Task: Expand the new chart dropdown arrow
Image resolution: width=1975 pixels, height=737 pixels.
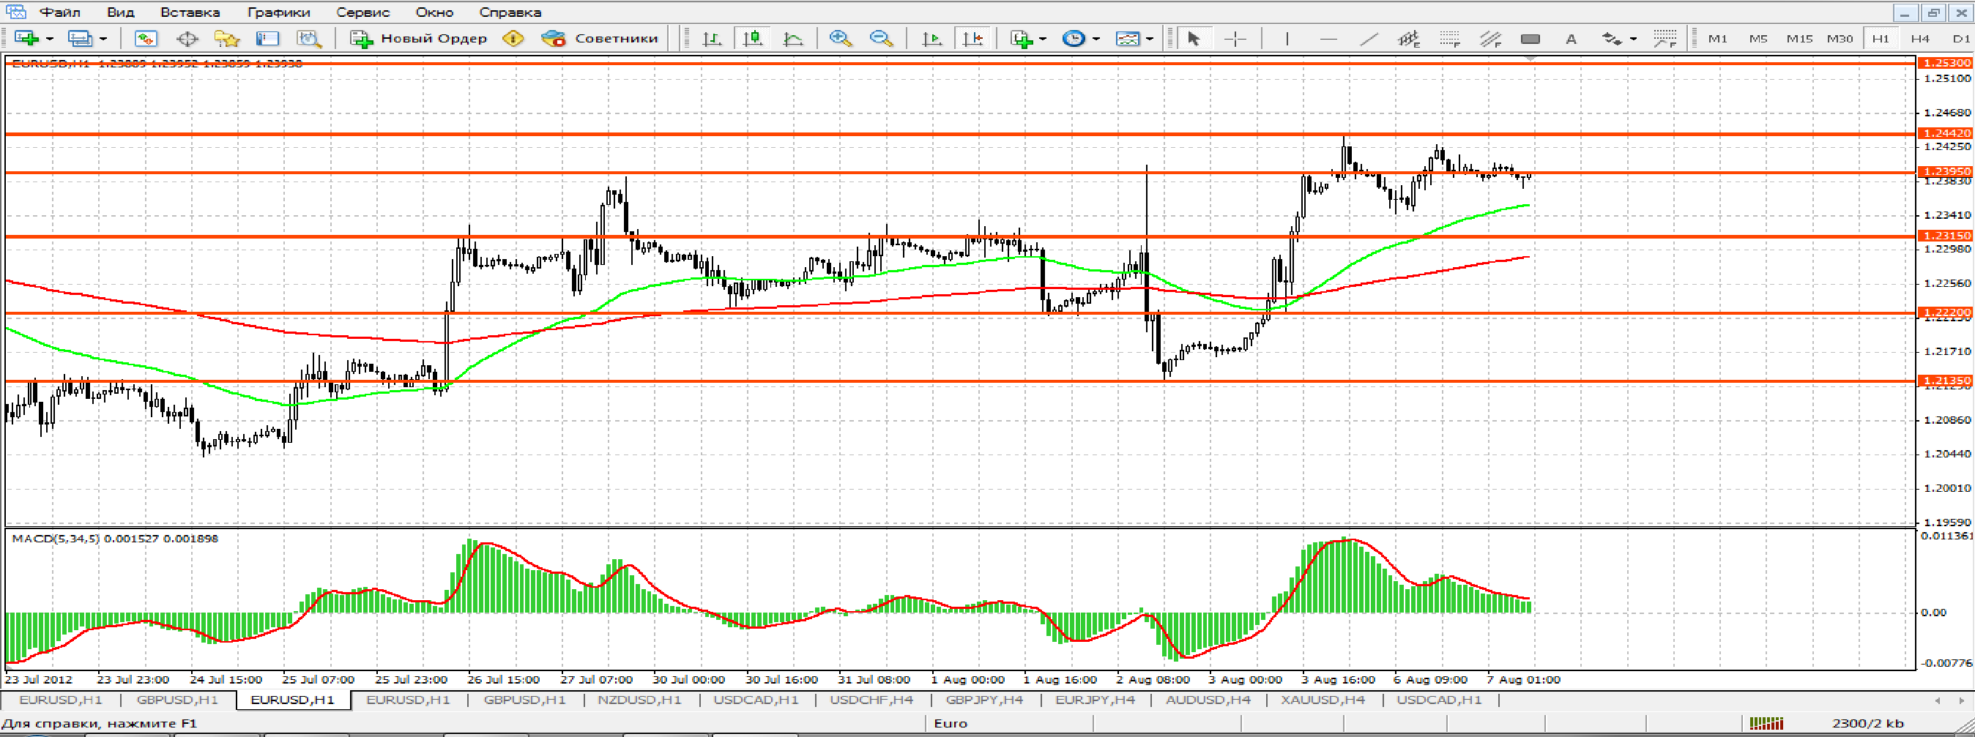Action: [50, 38]
